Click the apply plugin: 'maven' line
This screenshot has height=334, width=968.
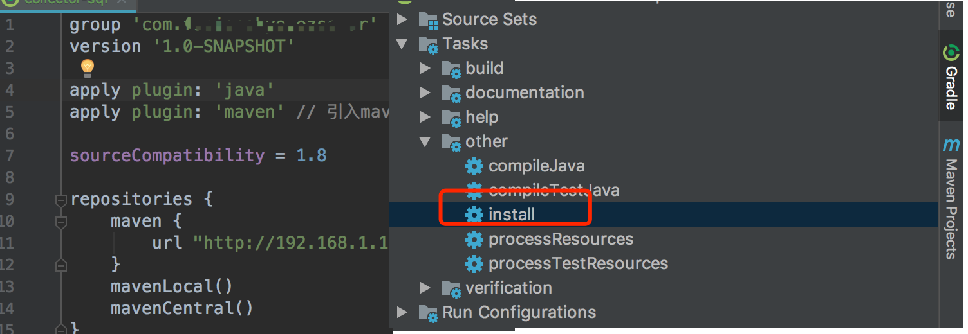pyautogui.click(x=230, y=112)
